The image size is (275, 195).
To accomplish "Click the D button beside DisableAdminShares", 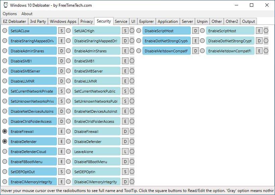I will click(62, 51).
